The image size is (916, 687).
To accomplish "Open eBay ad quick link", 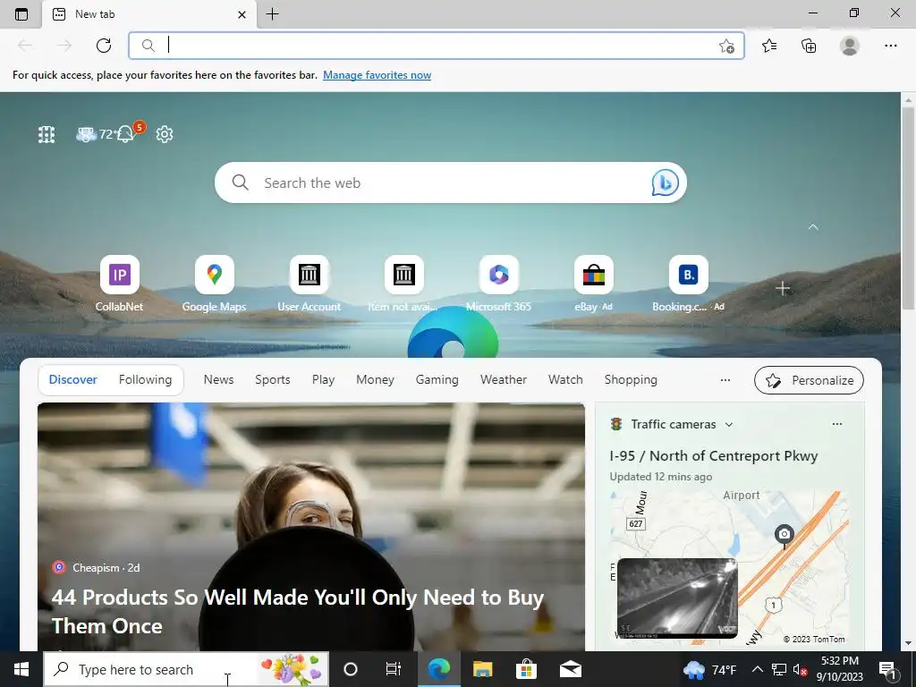I will [594, 284].
